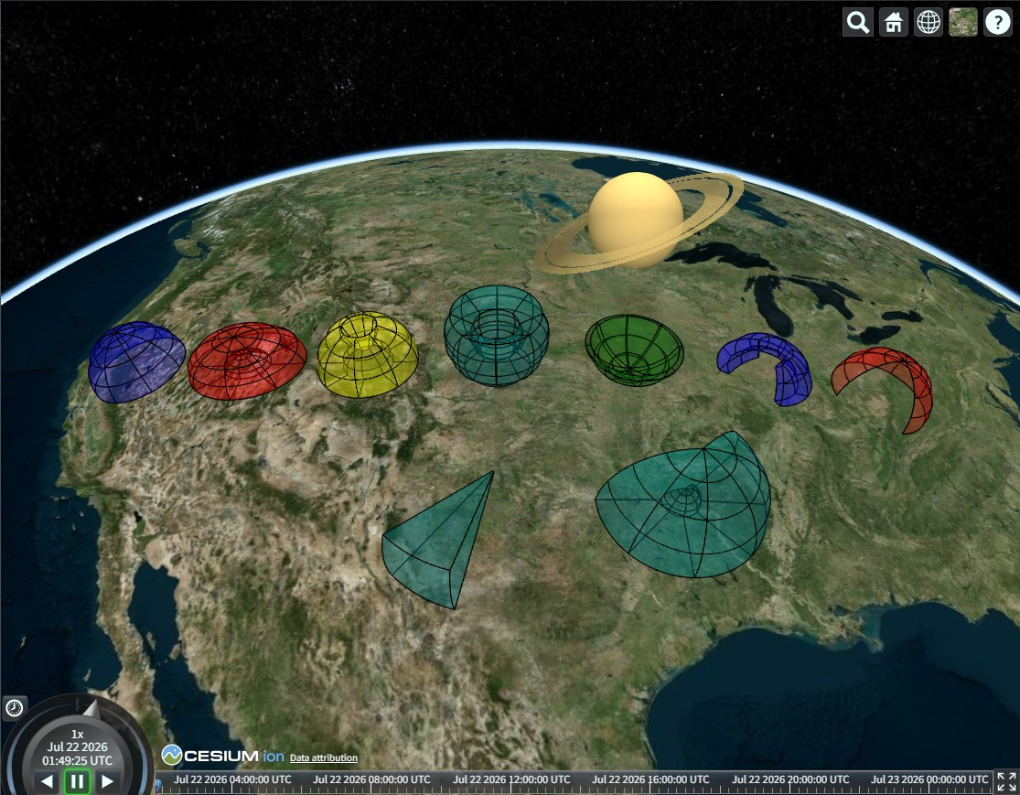Select the teal torus-like ellipsoid
Image resolution: width=1020 pixels, height=795 pixels.
[497, 336]
